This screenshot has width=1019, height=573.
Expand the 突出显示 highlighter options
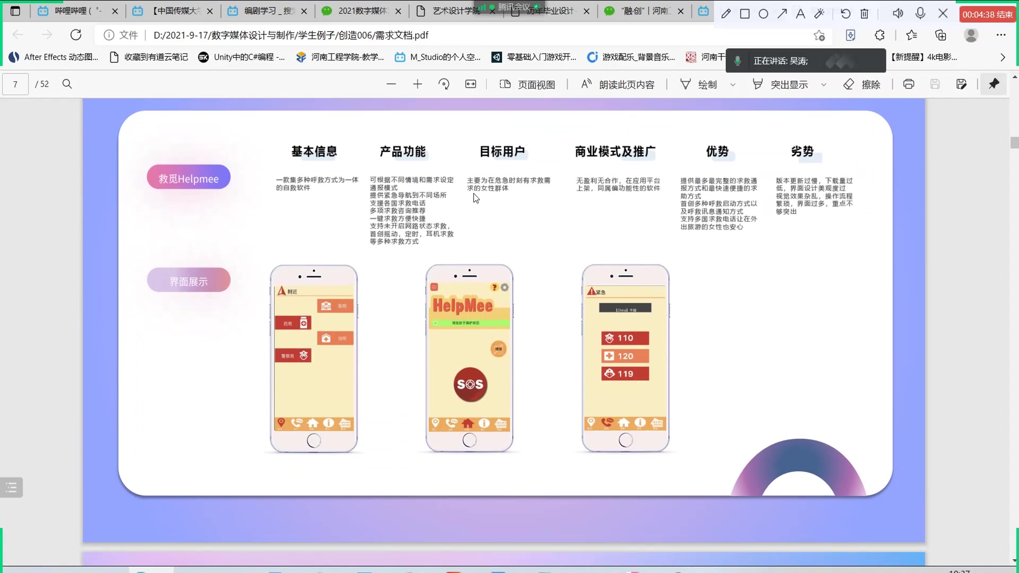pos(824,84)
